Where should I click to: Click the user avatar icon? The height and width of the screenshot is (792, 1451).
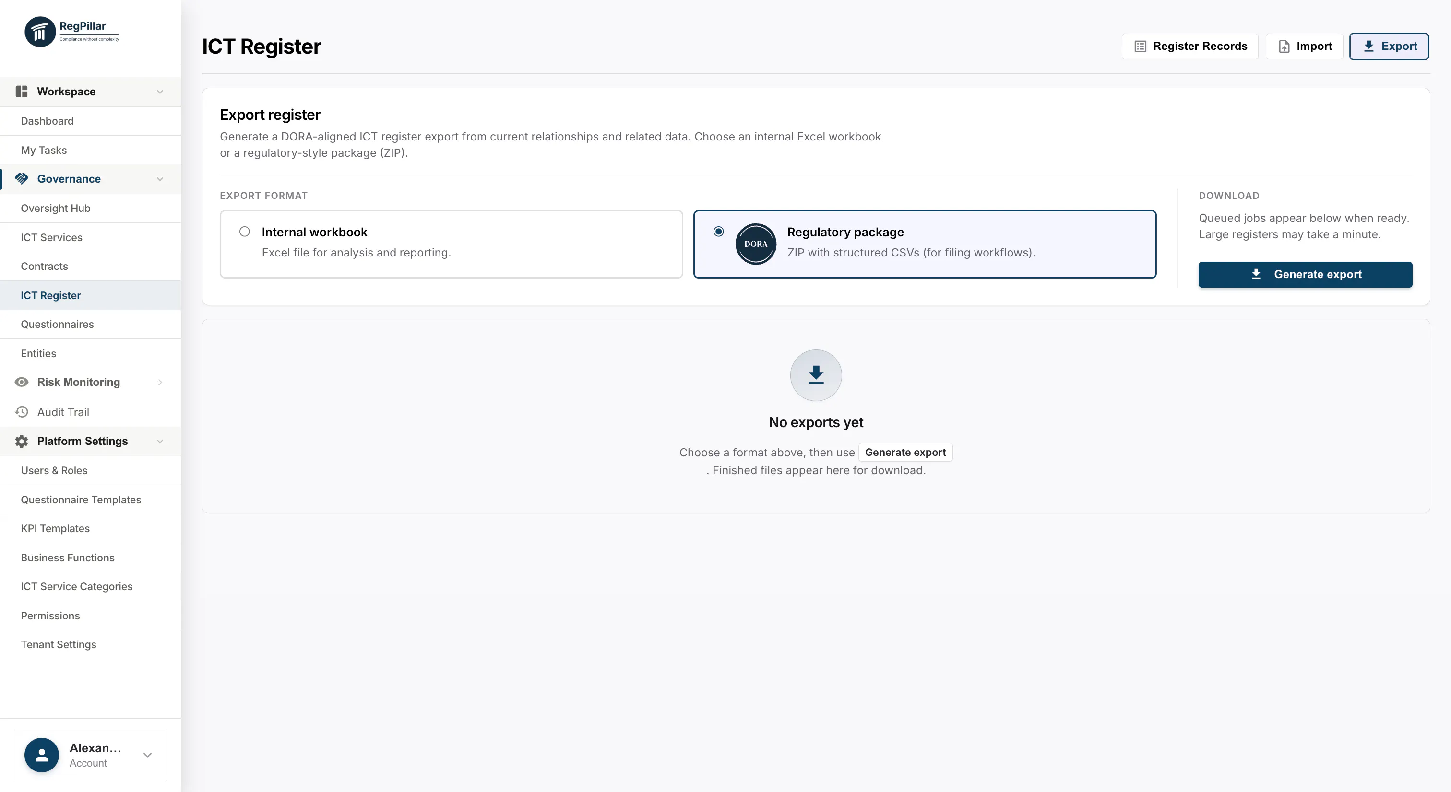pos(42,755)
